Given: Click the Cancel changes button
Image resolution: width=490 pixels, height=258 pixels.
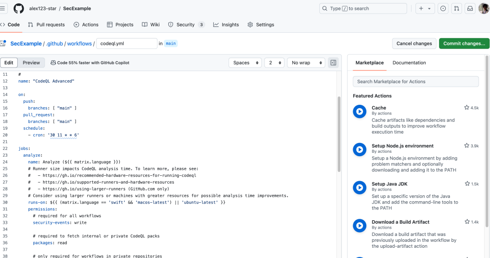Looking at the screenshot, I should click(414, 44).
